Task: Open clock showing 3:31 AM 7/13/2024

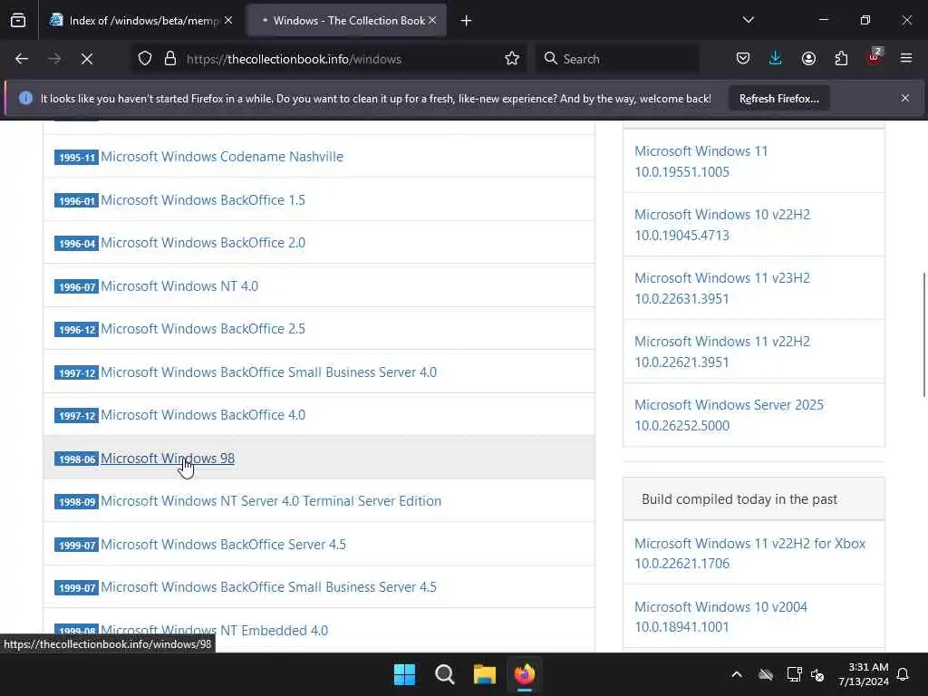Action: [x=864, y=674]
